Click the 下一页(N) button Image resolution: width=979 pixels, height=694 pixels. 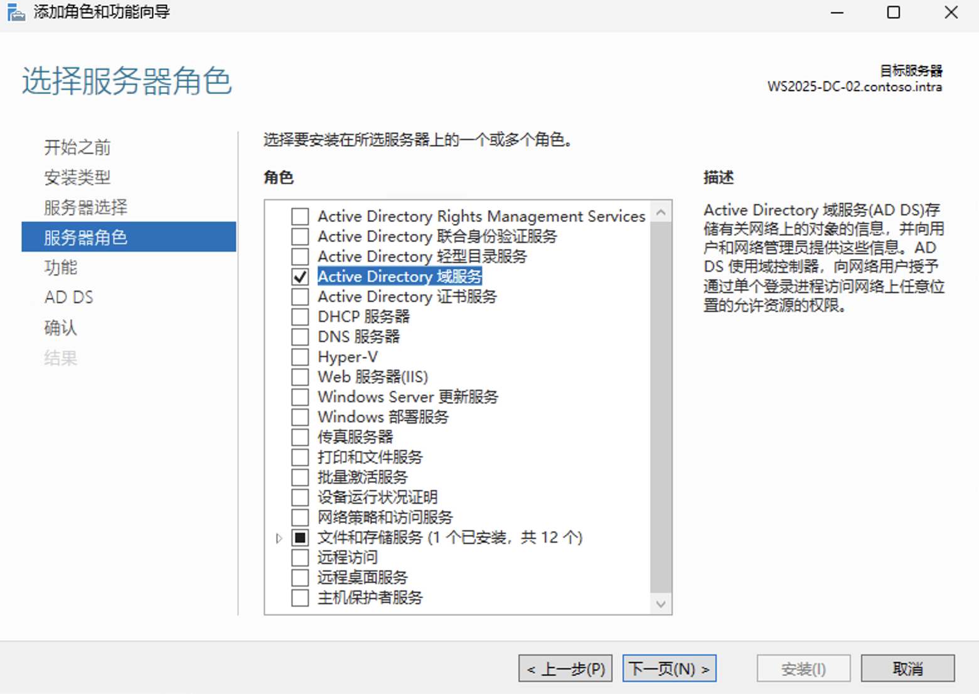click(669, 669)
